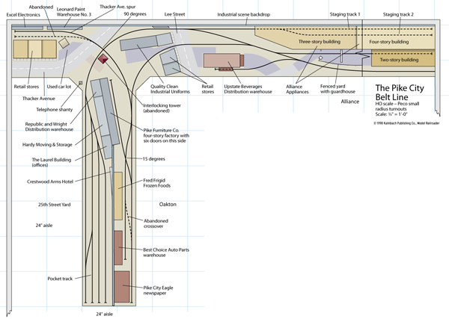Click the 'Two-story building' block
The width and height of the screenshot is (449, 319).
(x=403, y=58)
